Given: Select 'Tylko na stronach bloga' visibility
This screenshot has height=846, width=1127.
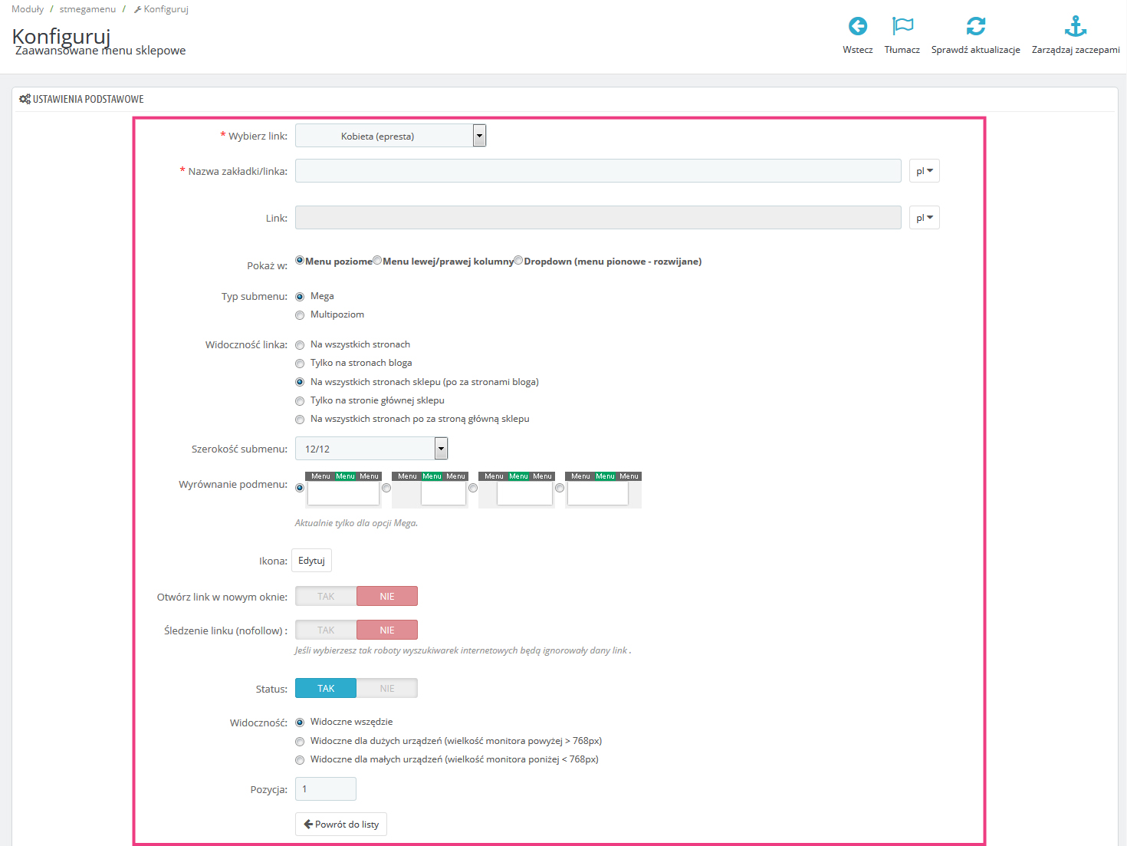Looking at the screenshot, I should click(x=300, y=364).
